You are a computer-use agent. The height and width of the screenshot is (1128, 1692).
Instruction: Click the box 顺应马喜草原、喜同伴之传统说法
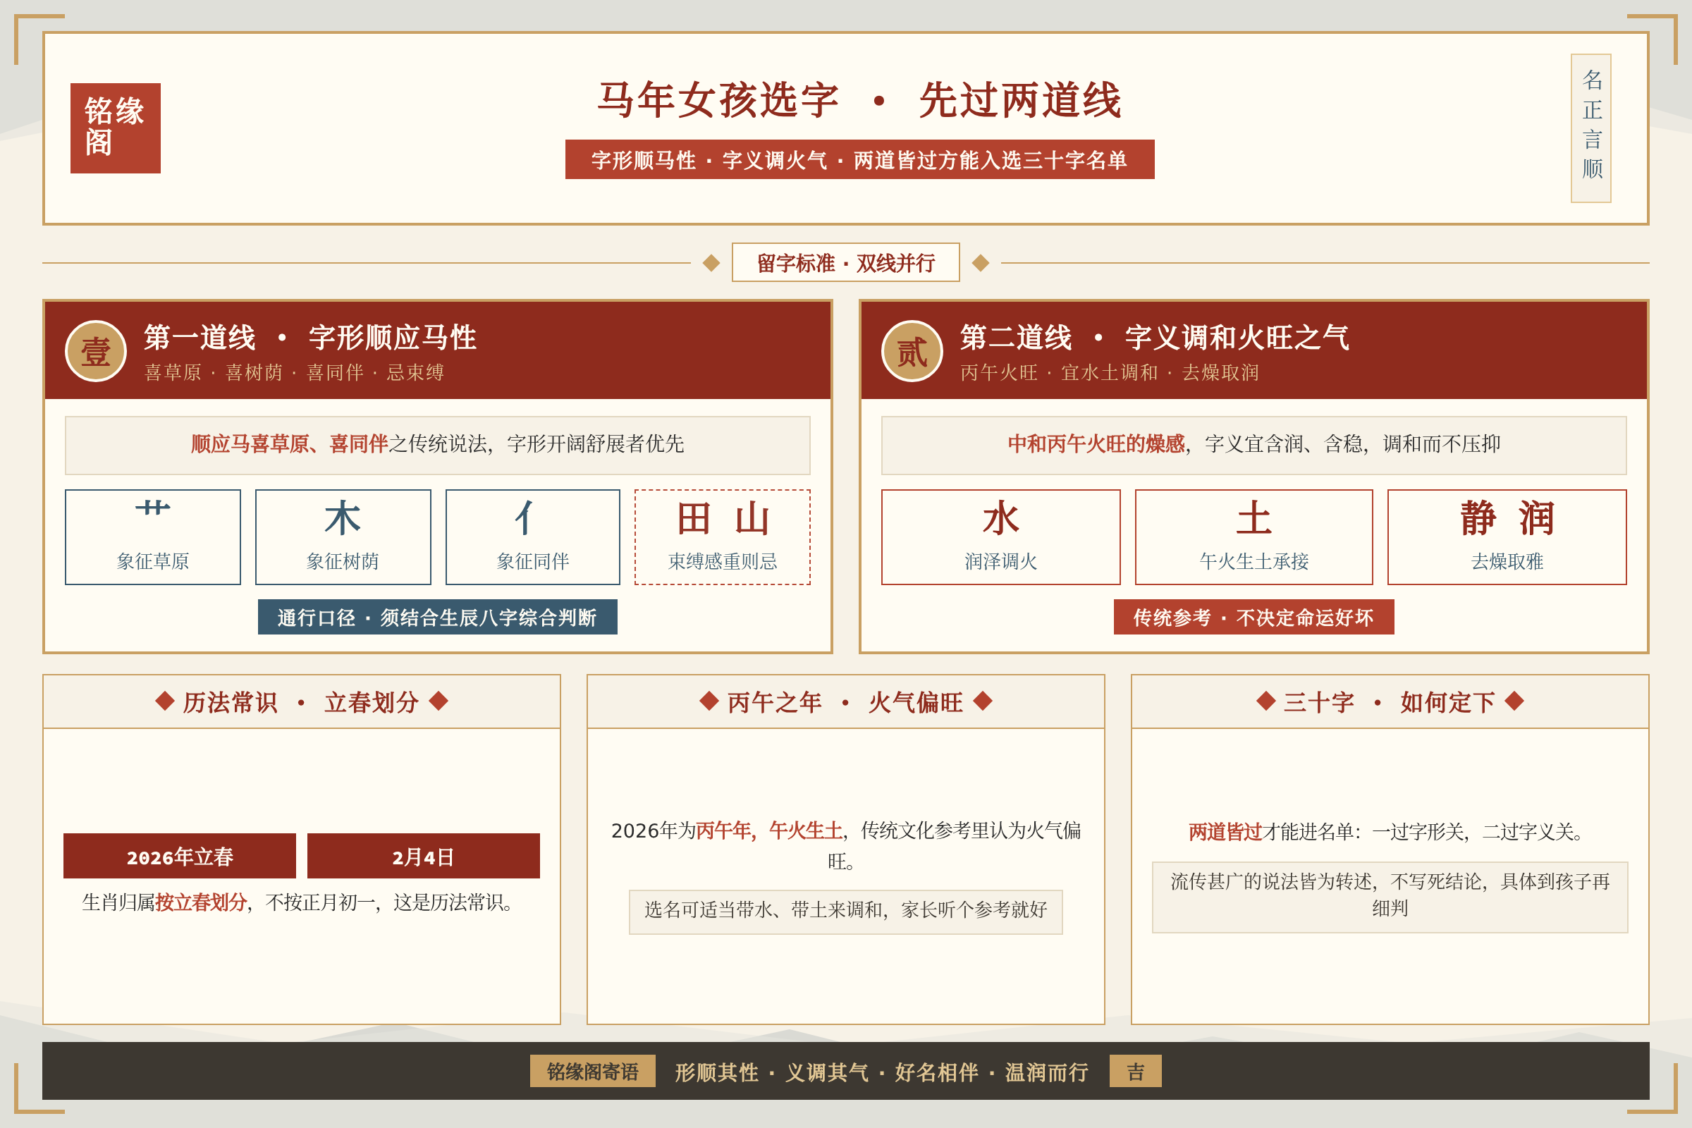437,445
